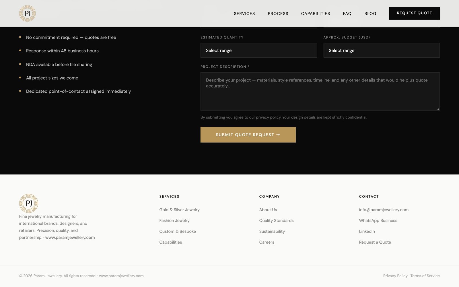Open Gold & Silver Jewelry footer link
The width and height of the screenshot is (459, 287).
point(180,210)
